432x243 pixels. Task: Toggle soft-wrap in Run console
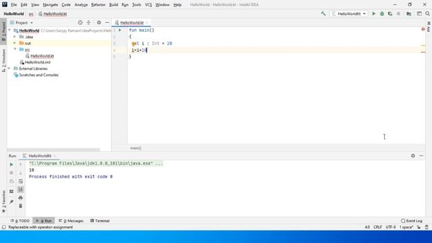click(x=20, y=182)
